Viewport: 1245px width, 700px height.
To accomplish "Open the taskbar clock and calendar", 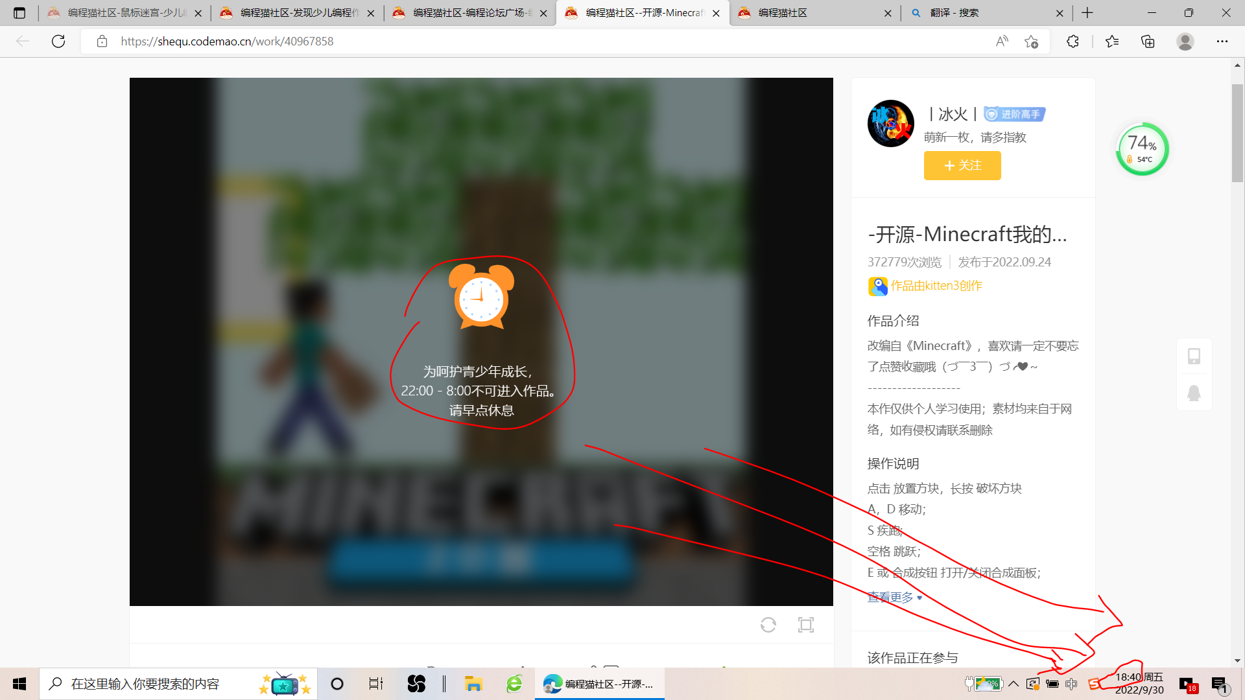I will pyautogui.click(x=1139, y=684).
